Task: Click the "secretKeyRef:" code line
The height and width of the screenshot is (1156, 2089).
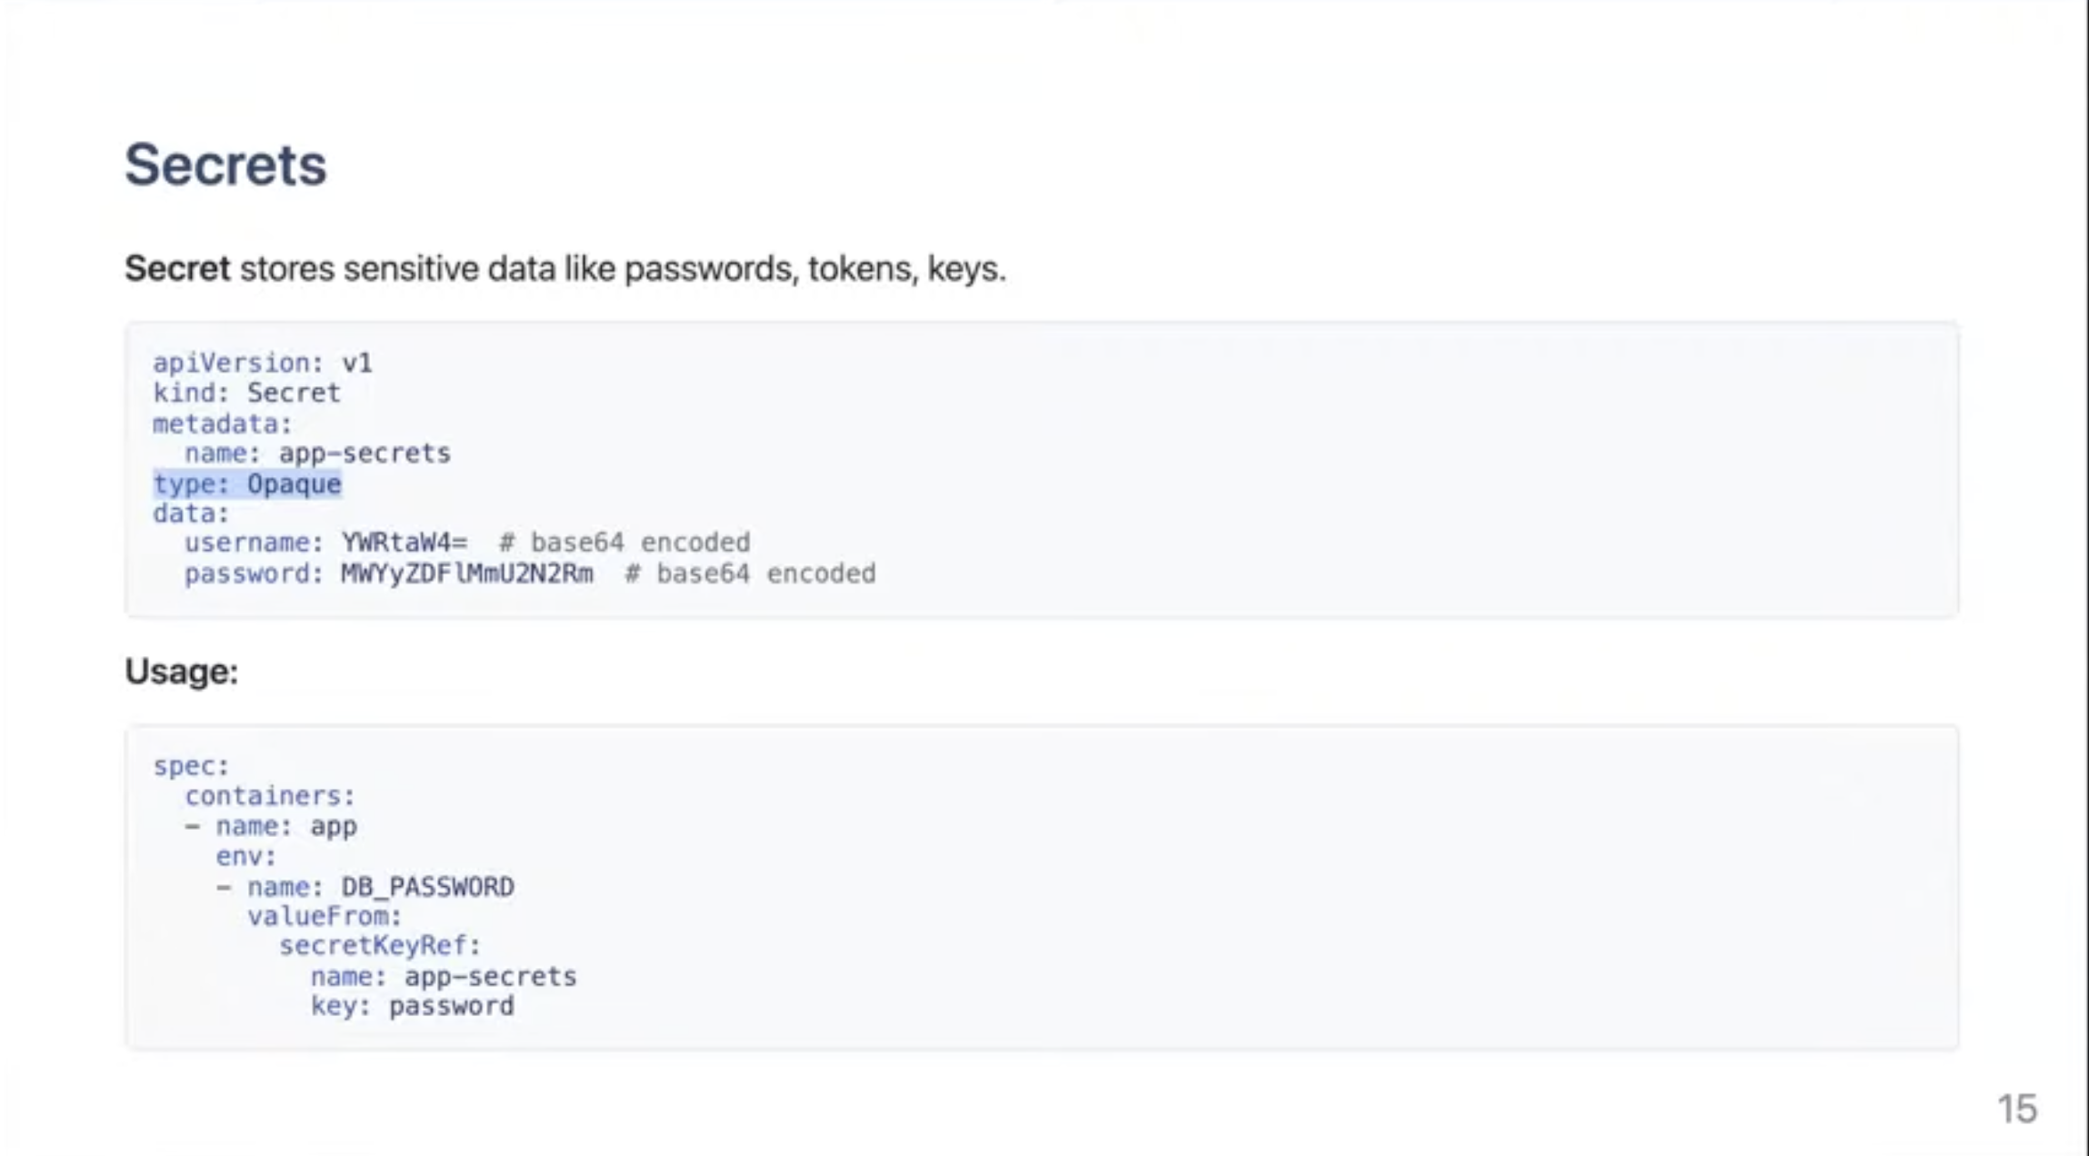Action: point(379,947)
